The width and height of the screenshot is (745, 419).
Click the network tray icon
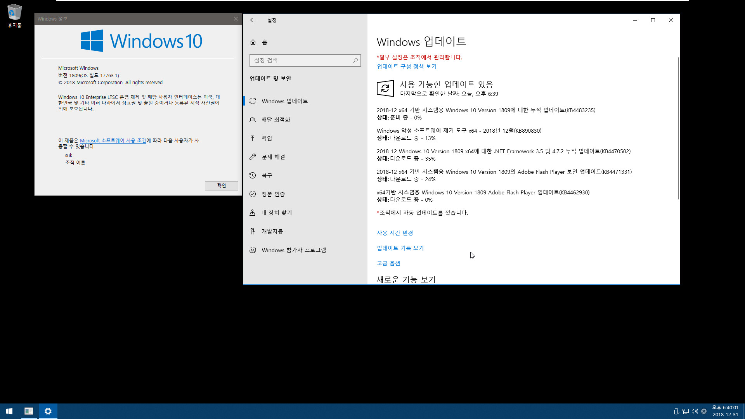[x=686, y=411]
